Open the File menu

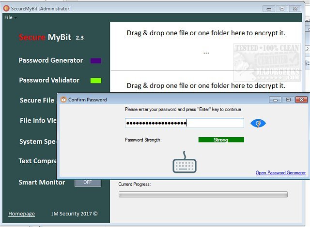10,17
